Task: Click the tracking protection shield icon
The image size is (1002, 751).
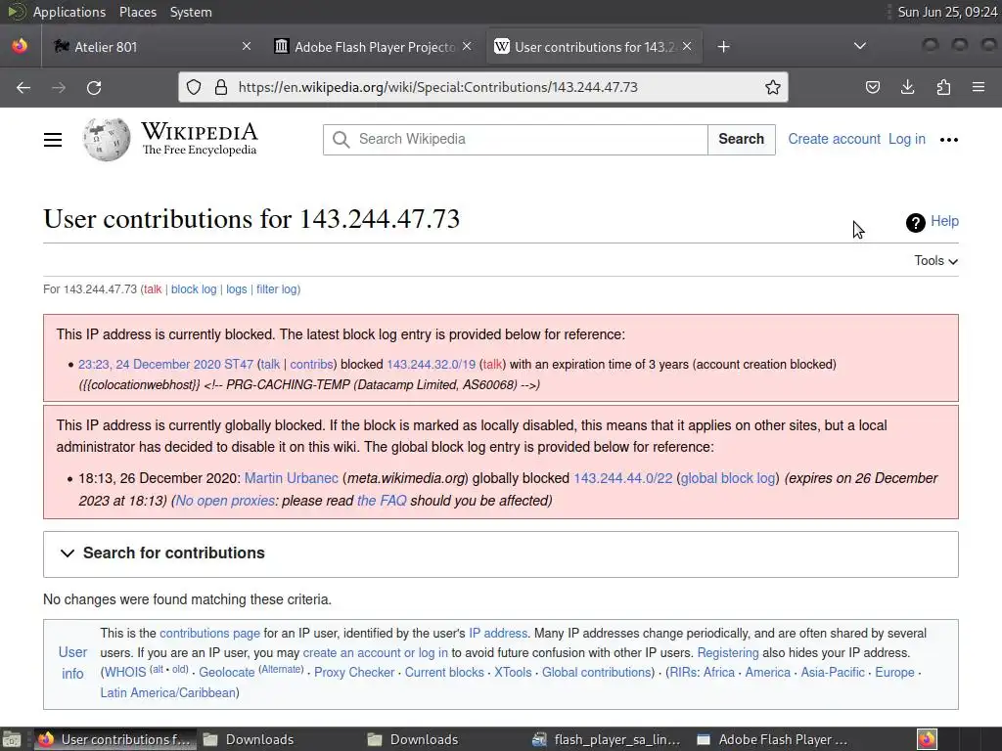Action: click(x=194, y=87)
